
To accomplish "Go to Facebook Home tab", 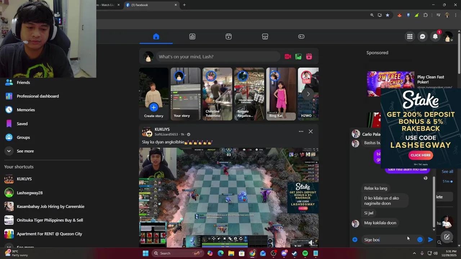I will (156, 37).
